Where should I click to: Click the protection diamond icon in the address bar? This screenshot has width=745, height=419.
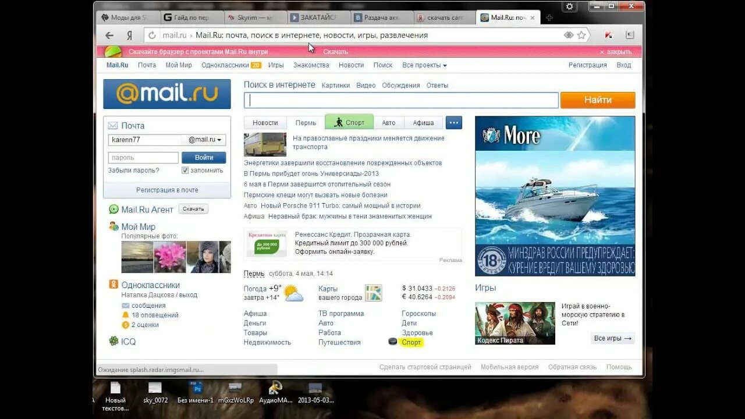click(569, 35)
